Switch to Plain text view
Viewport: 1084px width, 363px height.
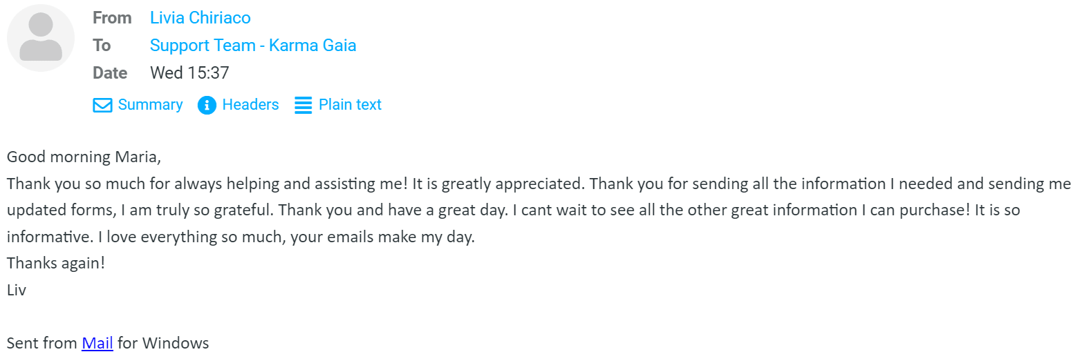coord(350,105)
